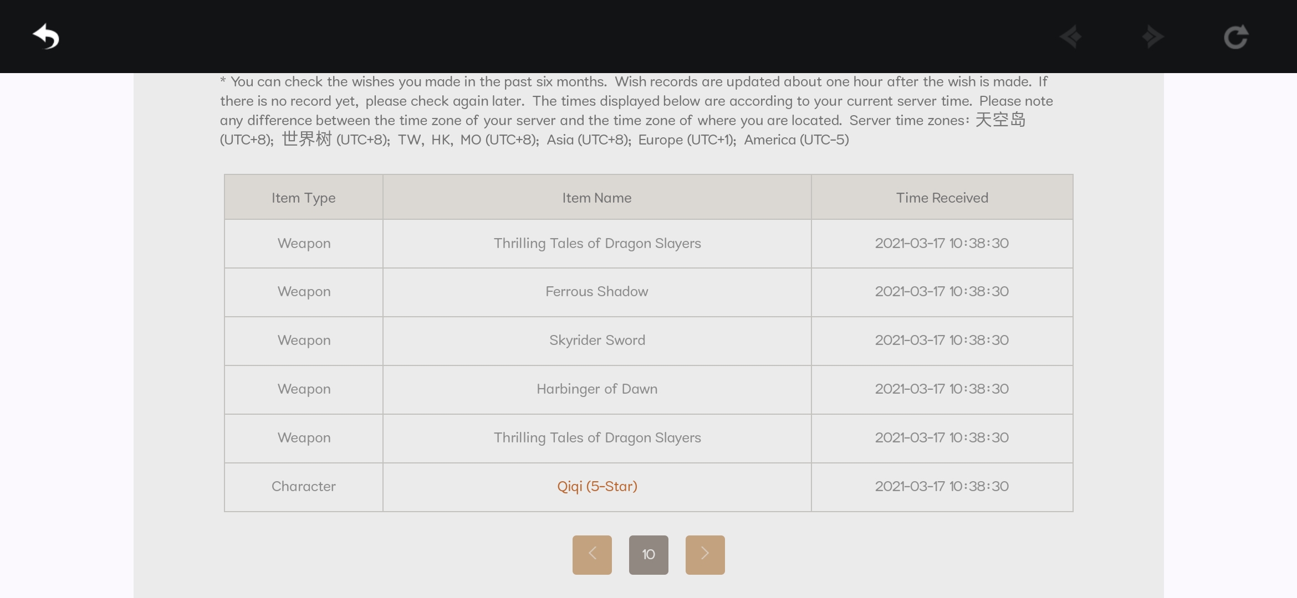Click the browser forward navigation icon
This screenshot has width=1297, height=598.
pos(1153,37)
